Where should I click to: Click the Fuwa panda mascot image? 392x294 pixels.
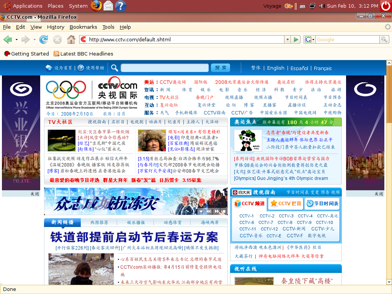(248, 140)
